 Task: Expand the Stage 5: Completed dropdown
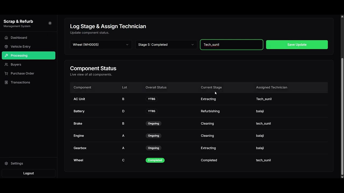click(166, 44)
